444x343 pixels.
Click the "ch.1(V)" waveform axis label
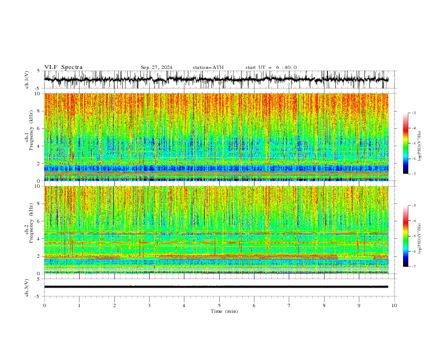pyautogui.click(x=27, y=80)
